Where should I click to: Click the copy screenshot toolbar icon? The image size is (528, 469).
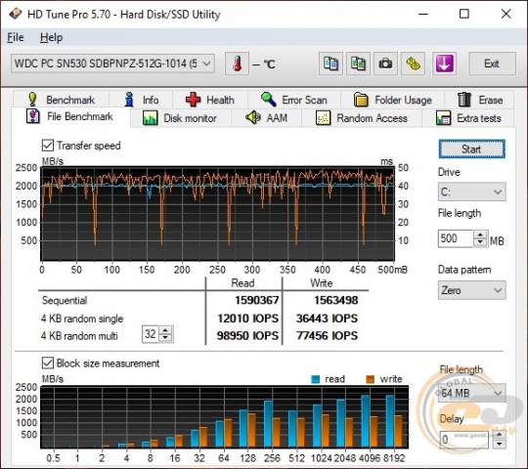[358, 64]
